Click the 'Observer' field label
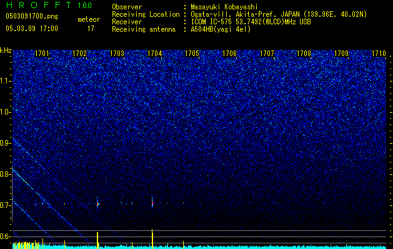The height and width of the screenshot is (249, 393). pos(127,7)
